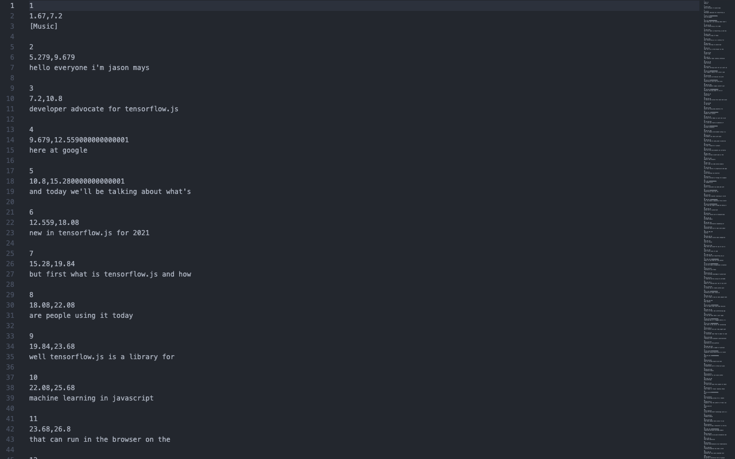Click line number 23 in the gutter
Viewport: 735px width, 459px height.
point(10,233)
